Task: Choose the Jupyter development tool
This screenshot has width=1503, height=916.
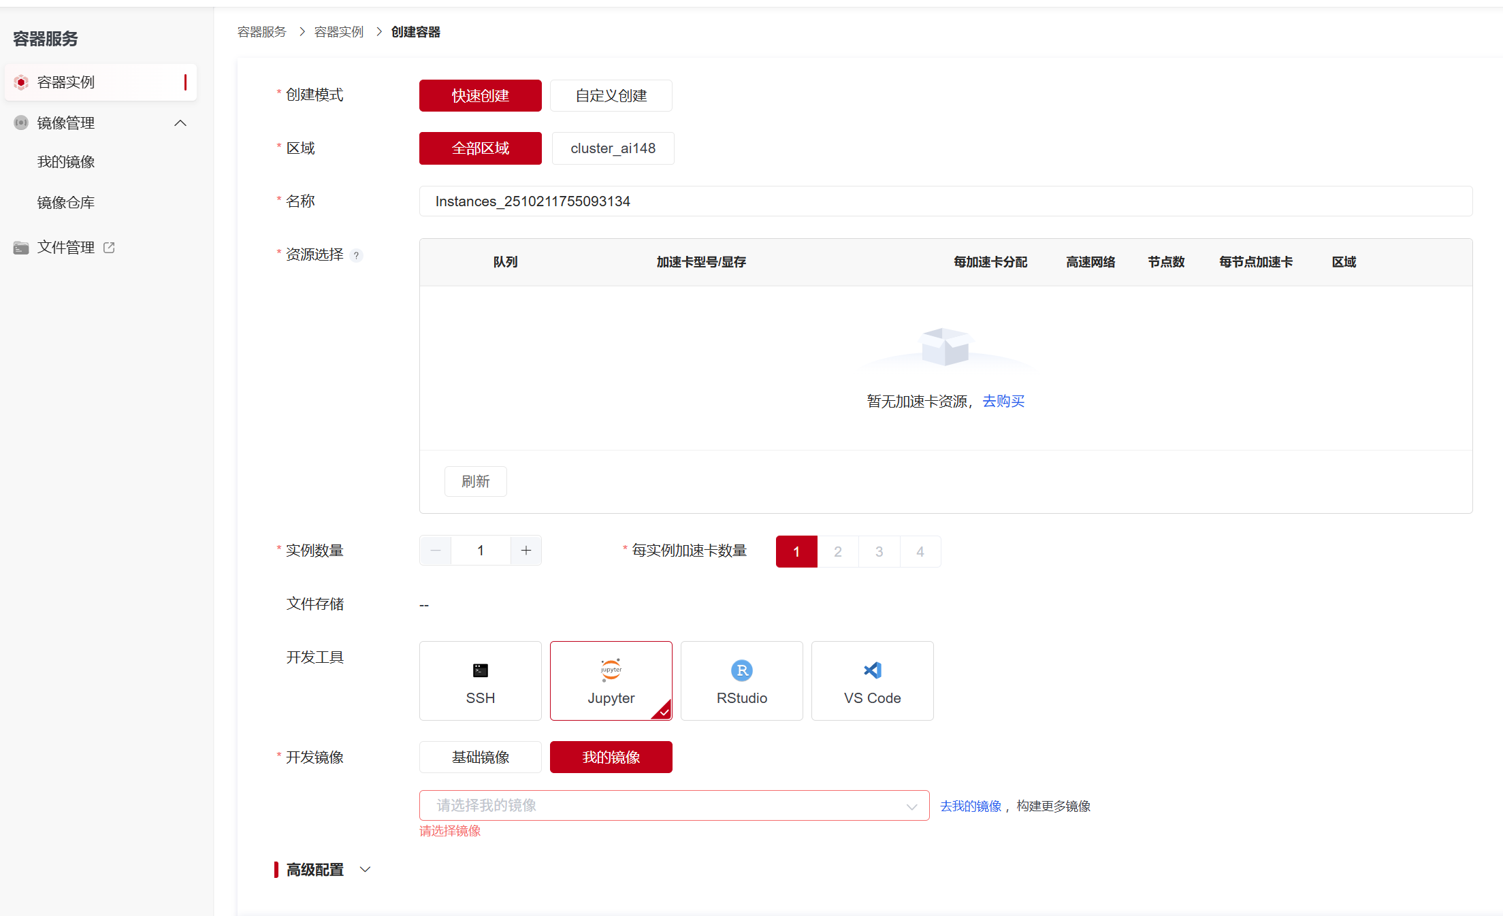Action: point(611,681)
